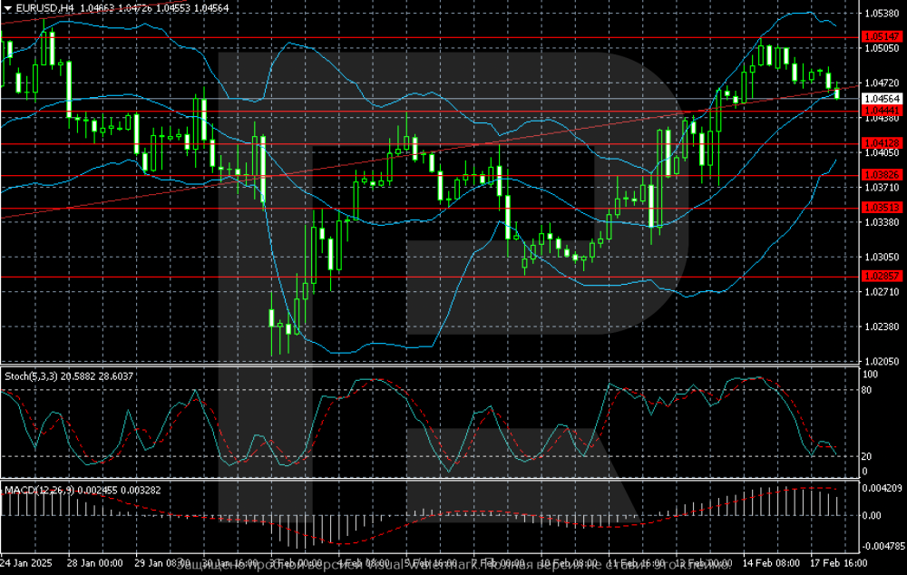Select the 1.05147 red price level label
This screenshot has height=575, width=907.
882,37
